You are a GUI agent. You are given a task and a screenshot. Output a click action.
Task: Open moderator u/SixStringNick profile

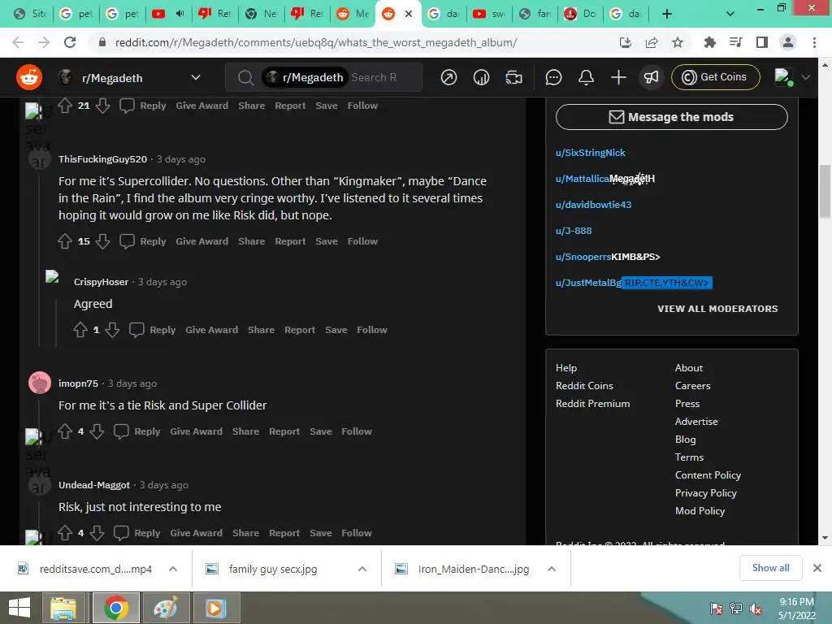tap(590, 153)
